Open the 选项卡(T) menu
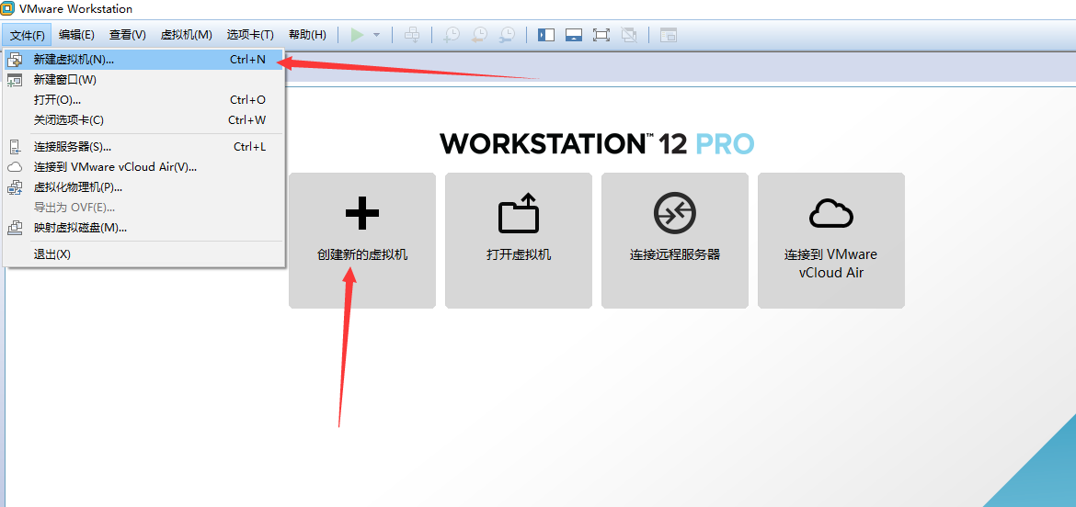Viewport: 1076px width, 507px height. pyautogui.click(x=250, y=35)
